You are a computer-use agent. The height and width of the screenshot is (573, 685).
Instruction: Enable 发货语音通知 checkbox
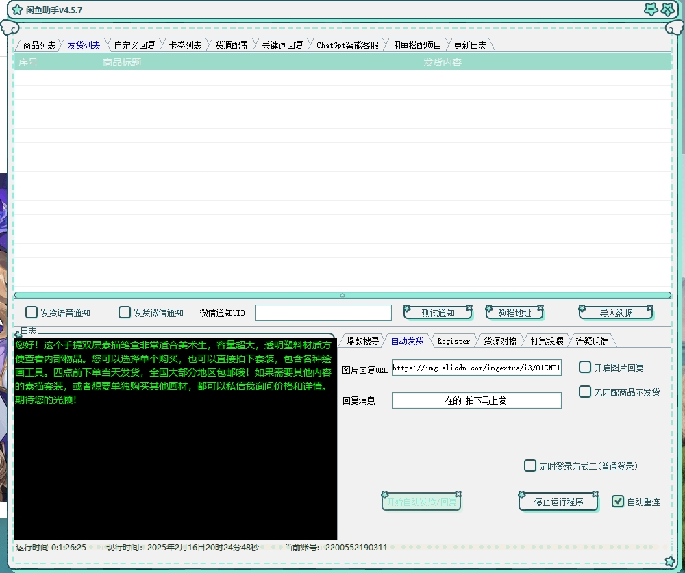point(32,312)
